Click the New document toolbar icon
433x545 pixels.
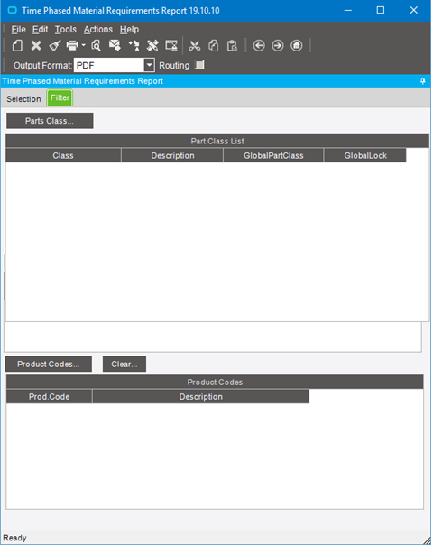pos(17,45)
